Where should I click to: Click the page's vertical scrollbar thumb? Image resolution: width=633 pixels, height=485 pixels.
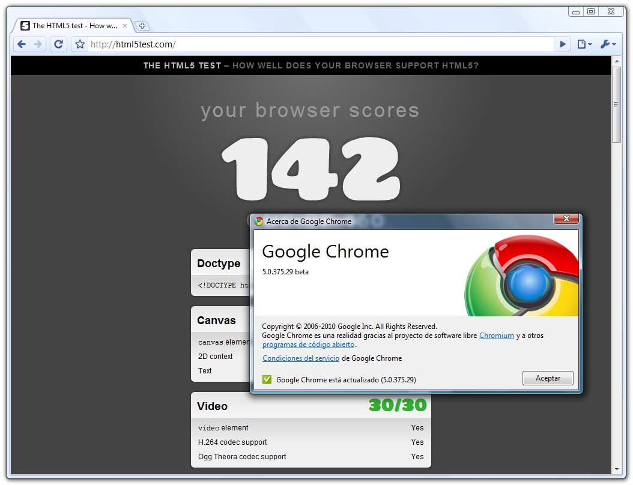coord(616,104)
